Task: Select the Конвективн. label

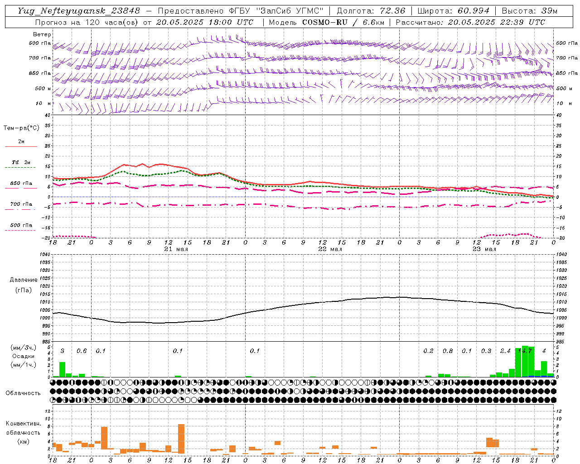Action: coord(23,424)
